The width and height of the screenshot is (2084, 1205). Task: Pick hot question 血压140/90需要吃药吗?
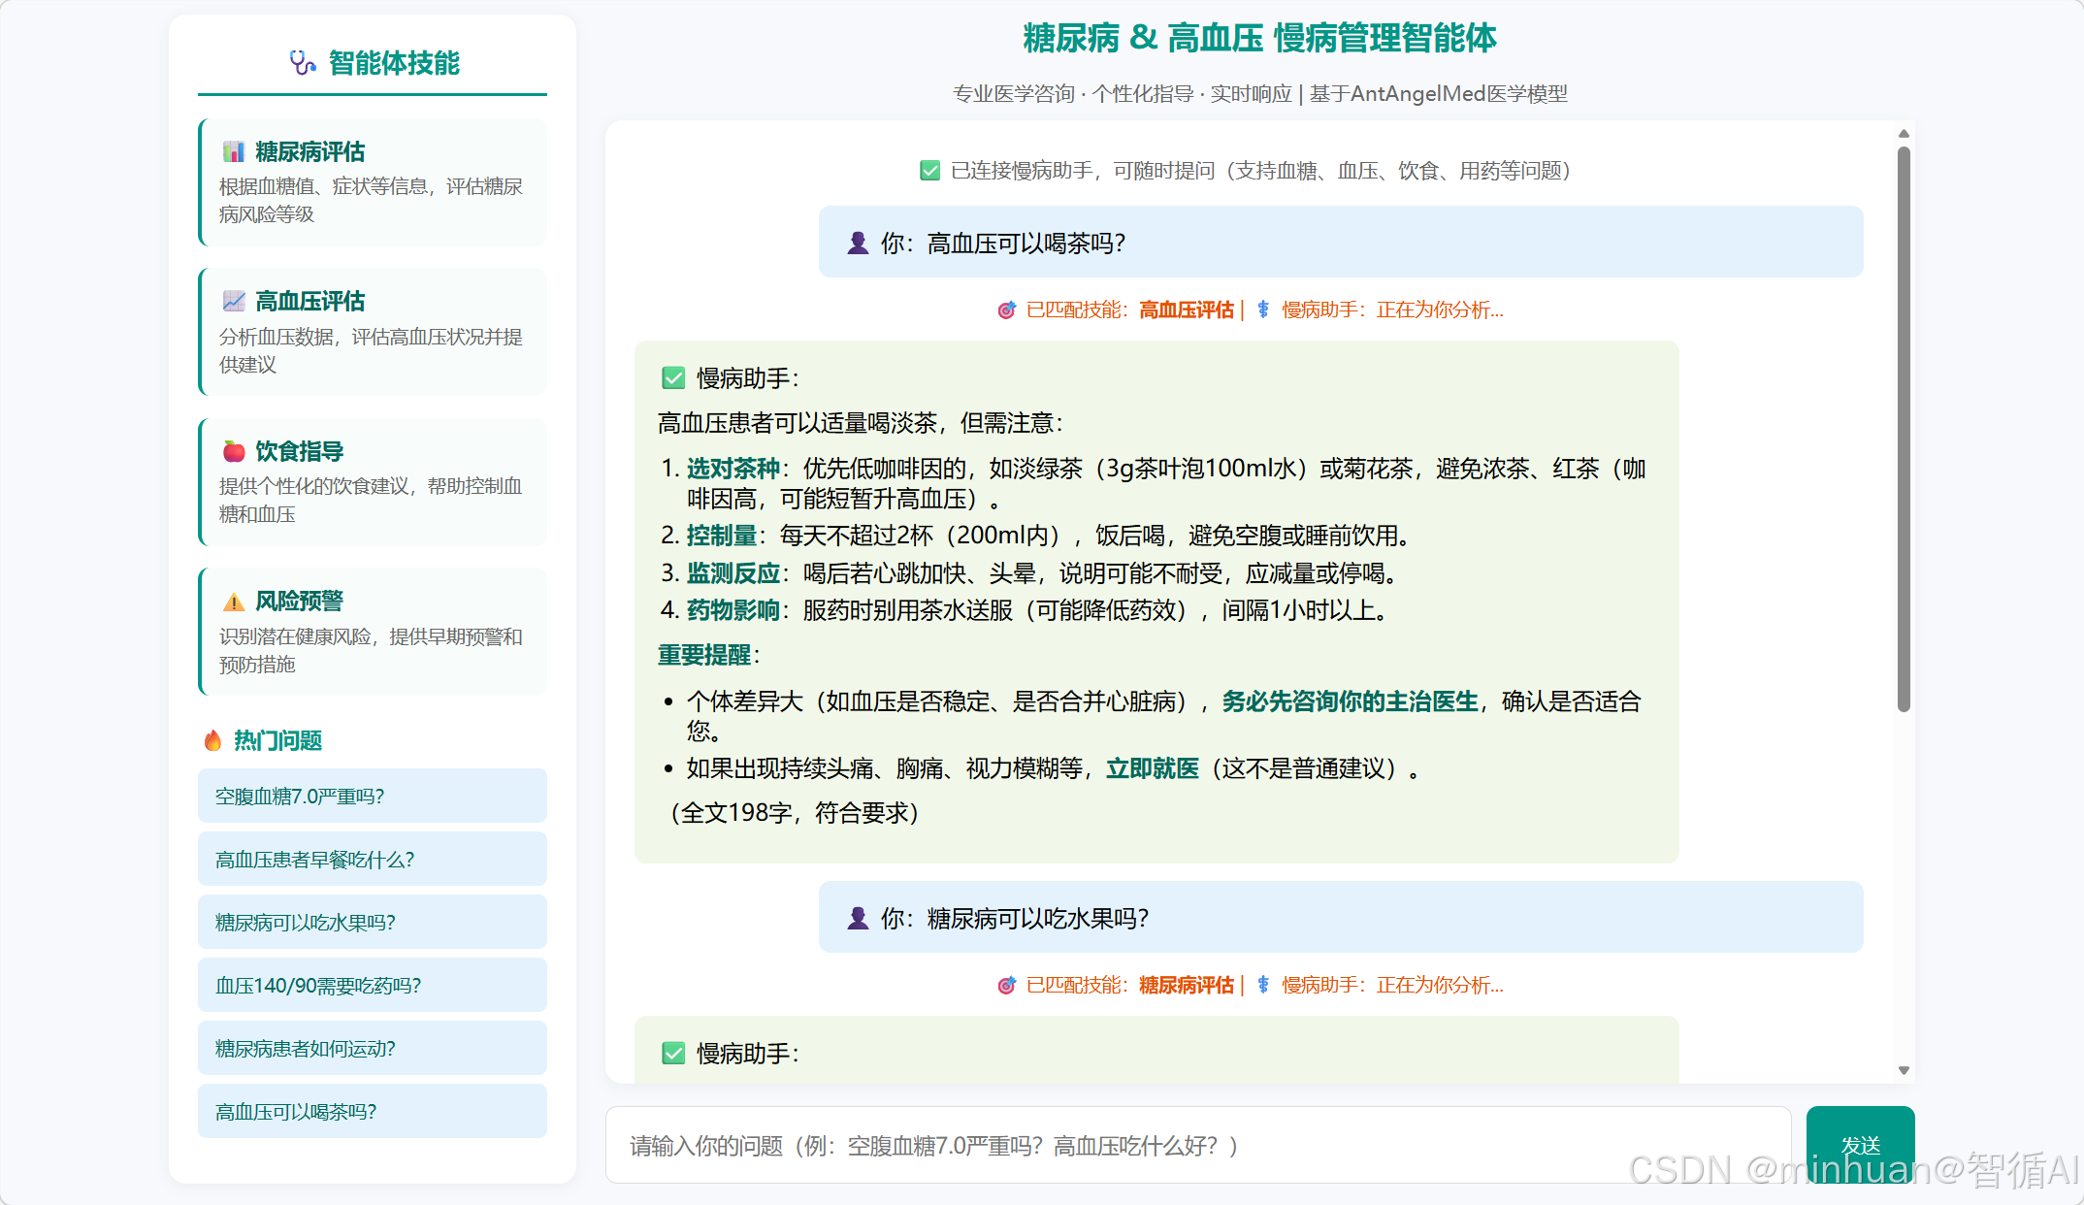373,986
